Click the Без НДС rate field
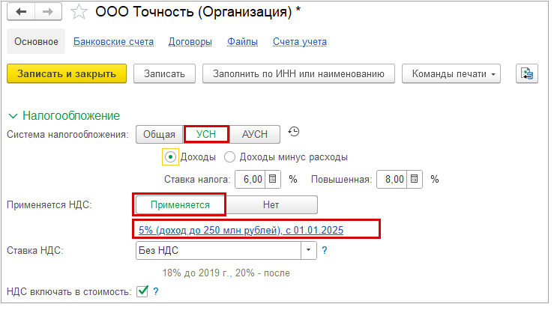Viewport: 554px width, 310px height. pos(218,250)
